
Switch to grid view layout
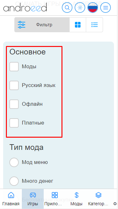(78, 25)
